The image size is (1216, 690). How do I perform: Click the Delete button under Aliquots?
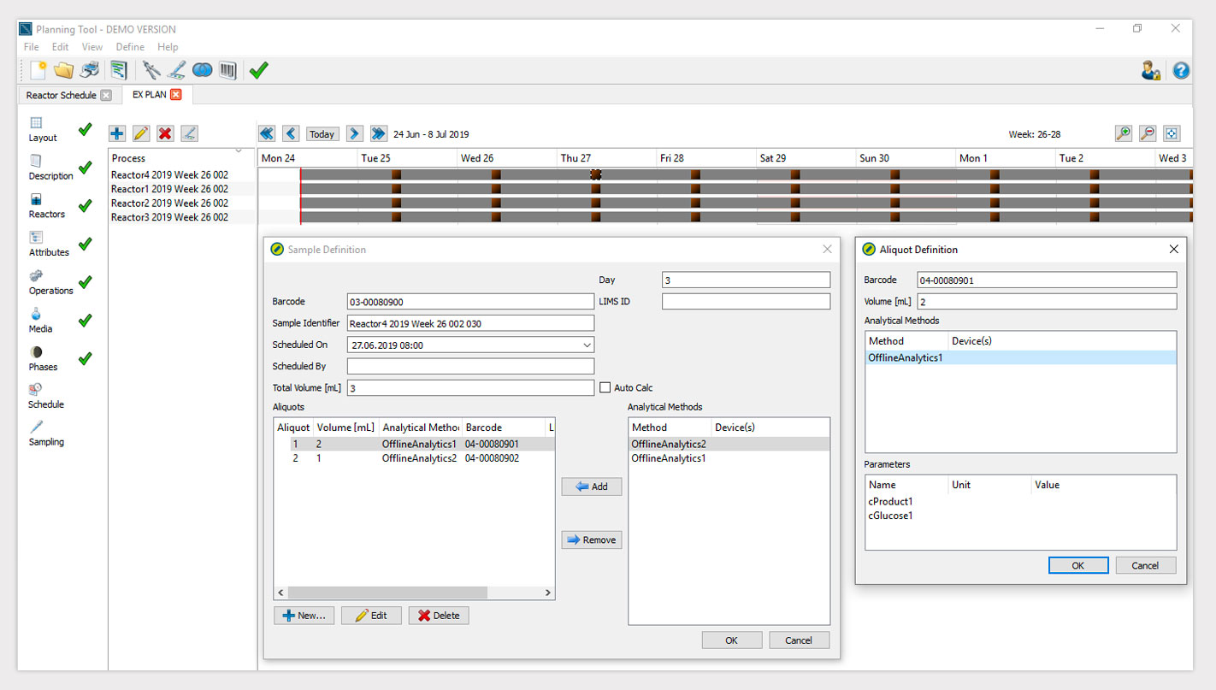tap(439, 615)
